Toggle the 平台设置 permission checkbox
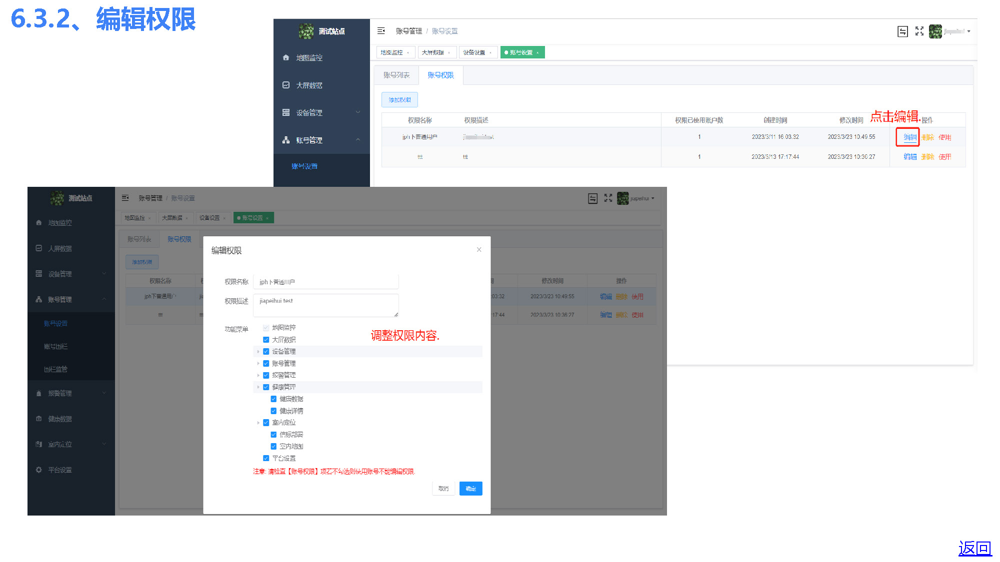The width and height of the screenshot is (1000, 562). pos(266,458)
